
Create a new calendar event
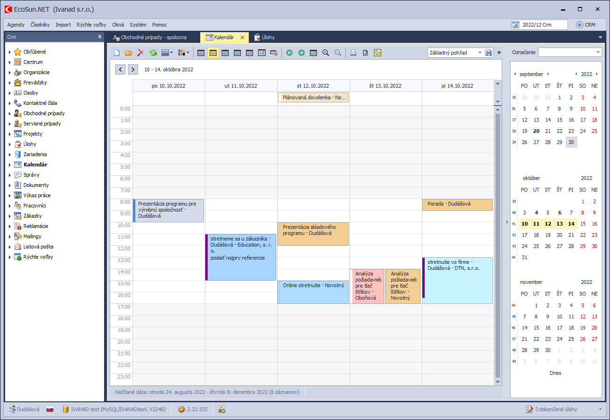point(116,53)
